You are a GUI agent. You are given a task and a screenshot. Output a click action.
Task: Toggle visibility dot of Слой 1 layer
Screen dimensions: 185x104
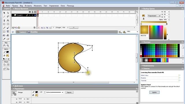click(x=29, y=15)
